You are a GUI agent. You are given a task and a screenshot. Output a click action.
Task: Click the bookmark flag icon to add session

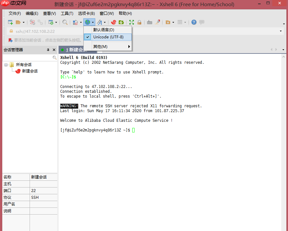pyautogui.click(x=11, y=40)
